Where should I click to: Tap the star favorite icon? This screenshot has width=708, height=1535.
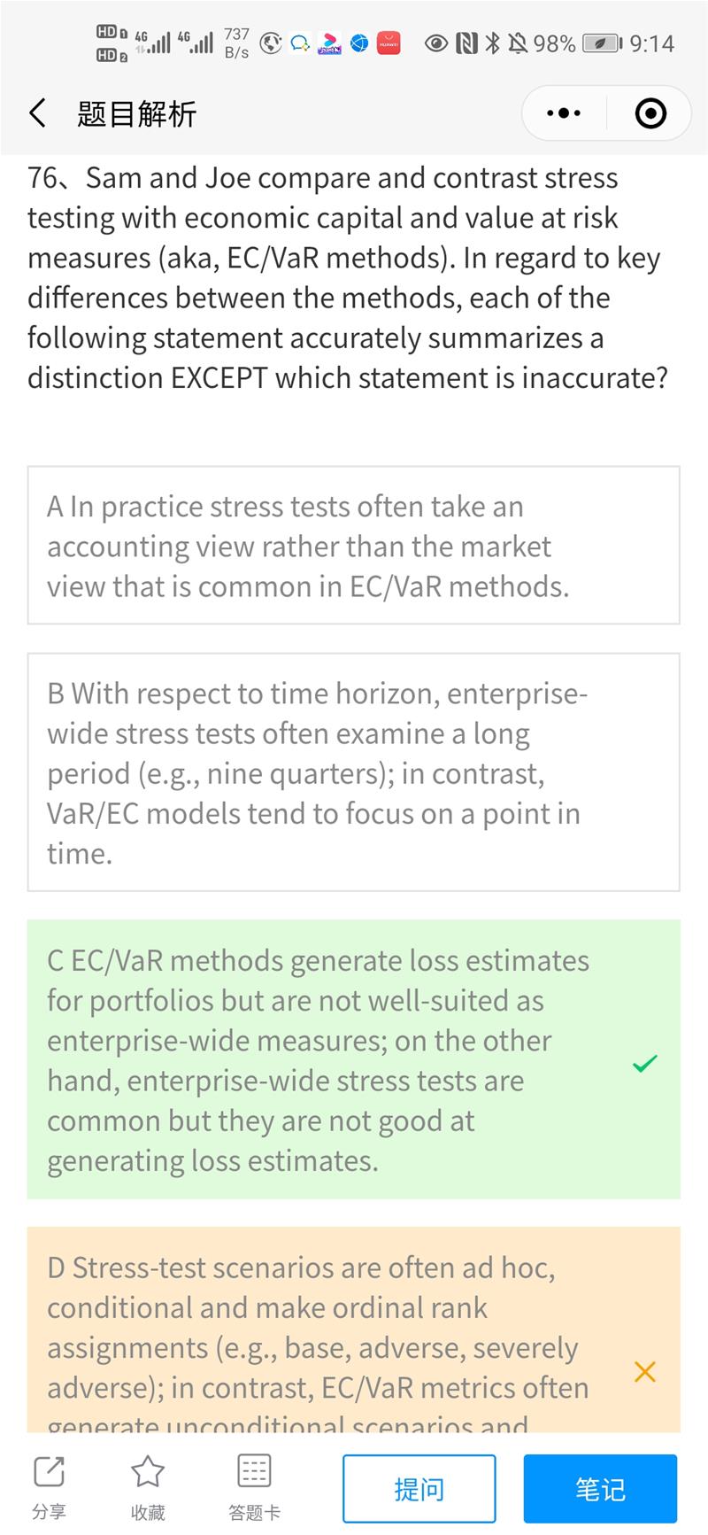click(148, 1472)
